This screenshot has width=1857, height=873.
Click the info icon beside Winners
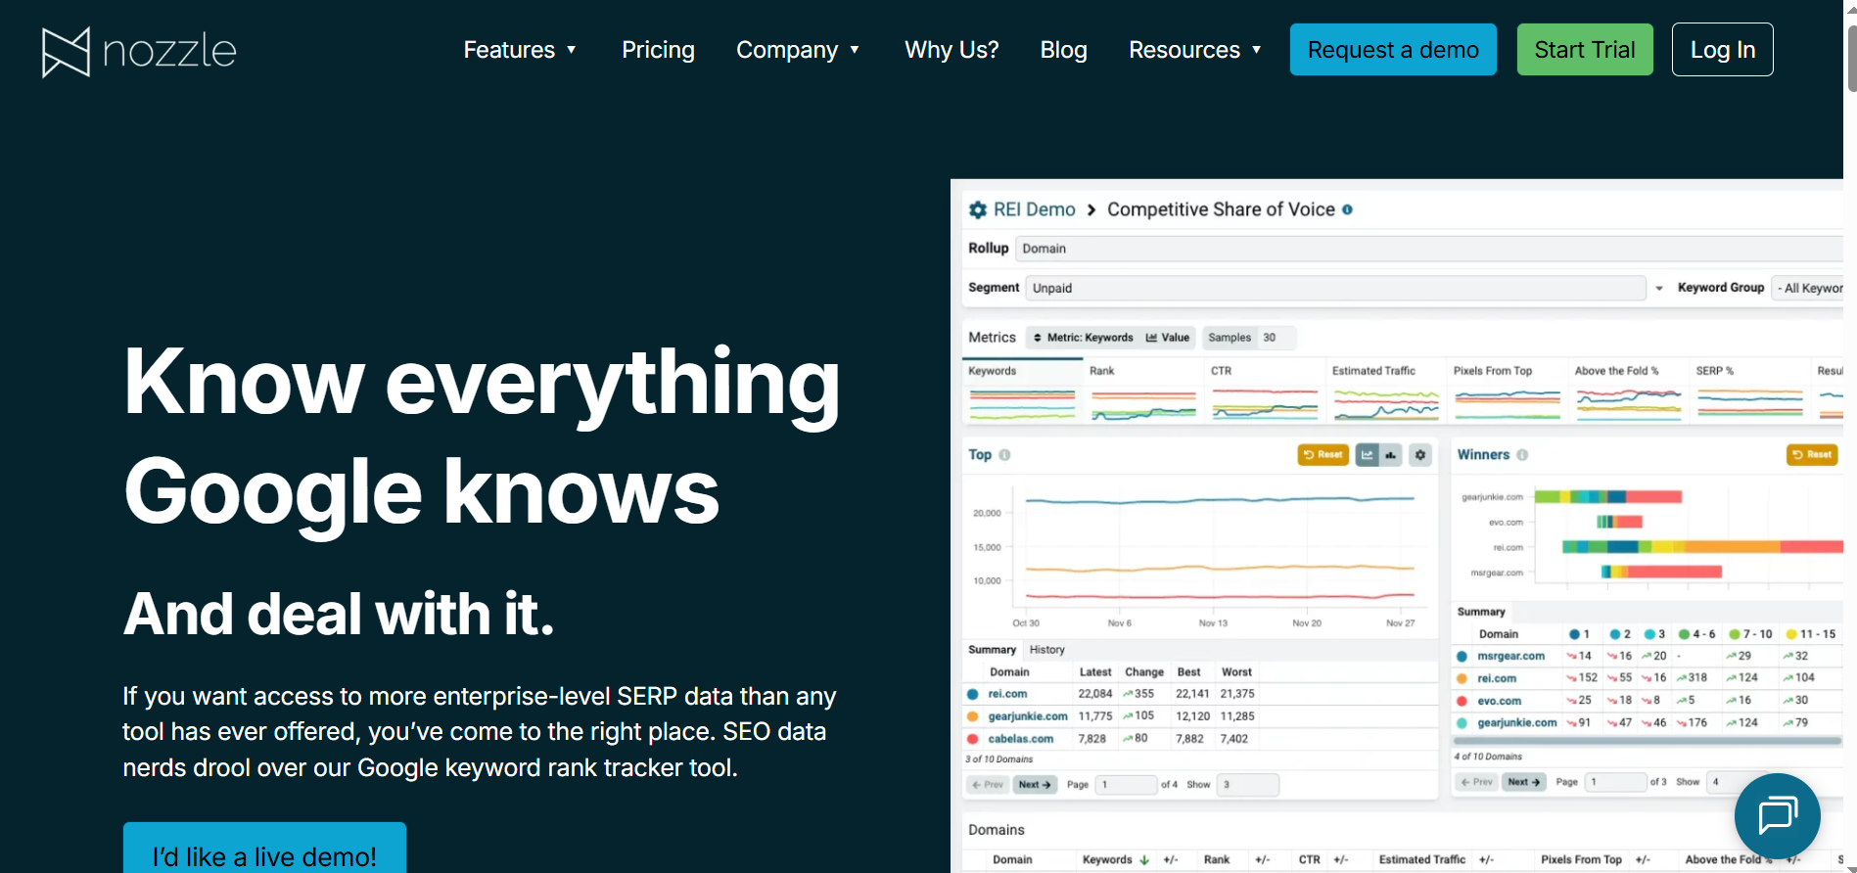1522,455
